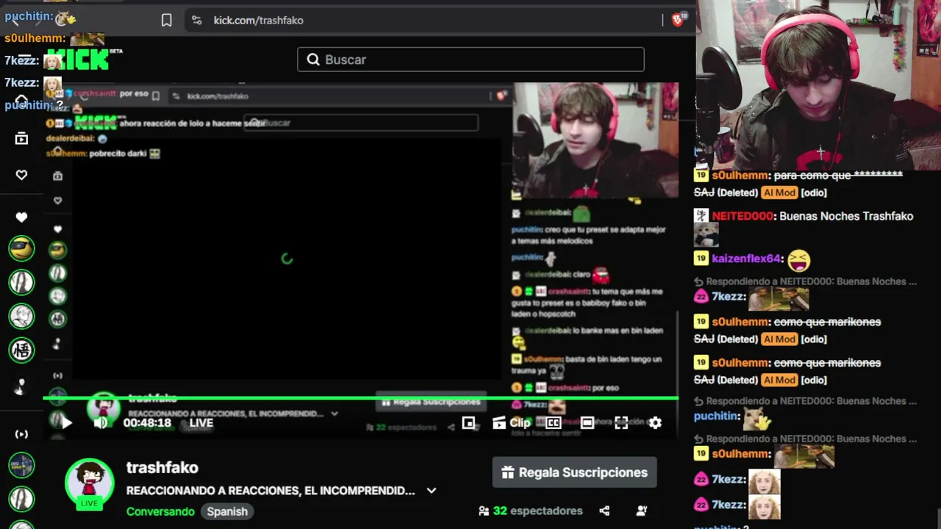
Task: Click the 7kezz reply with meme image
Action: click(779, 299)
